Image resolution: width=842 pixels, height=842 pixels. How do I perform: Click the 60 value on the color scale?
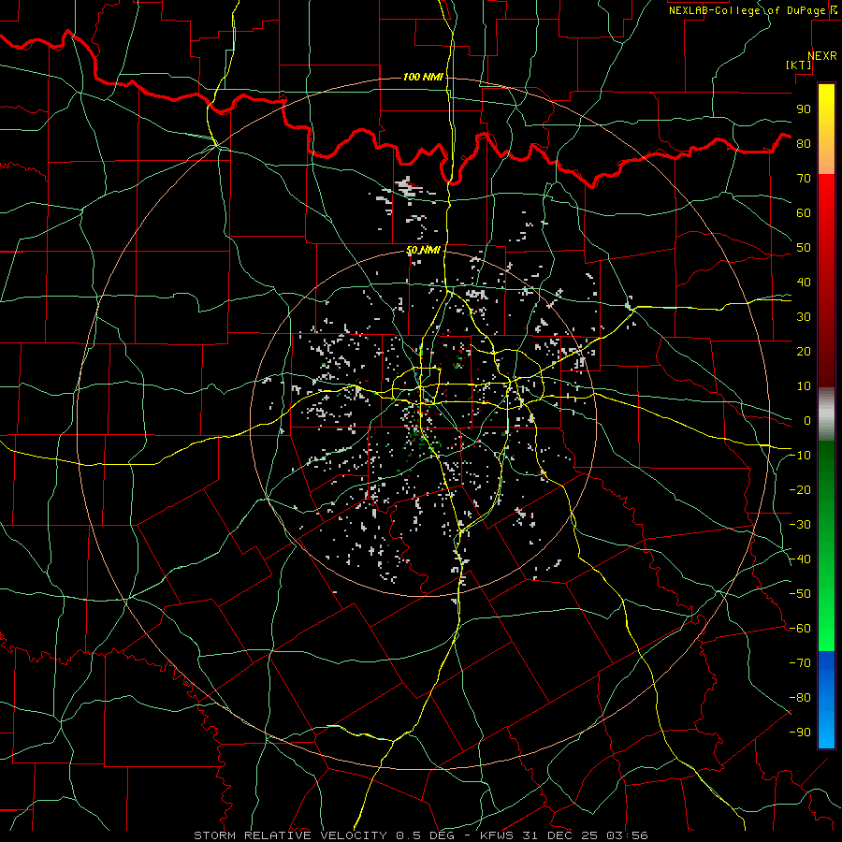[x=804, y=213]
